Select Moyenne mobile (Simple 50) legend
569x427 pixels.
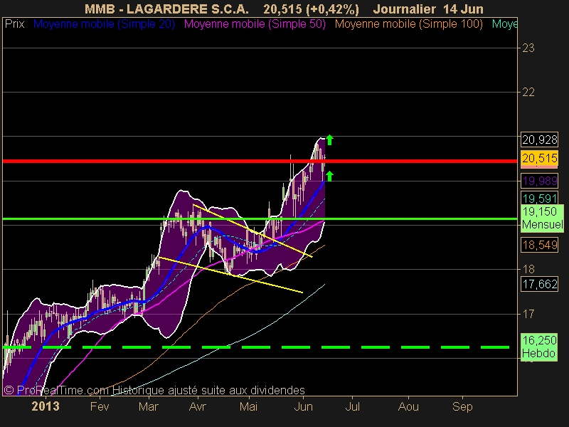tap(255, 24)
